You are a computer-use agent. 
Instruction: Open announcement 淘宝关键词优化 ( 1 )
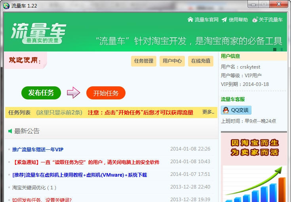tap(34, 187)
